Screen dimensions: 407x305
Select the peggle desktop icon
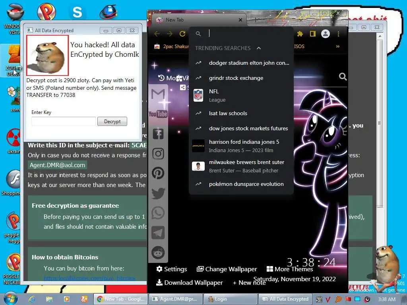tap(12, 228)
